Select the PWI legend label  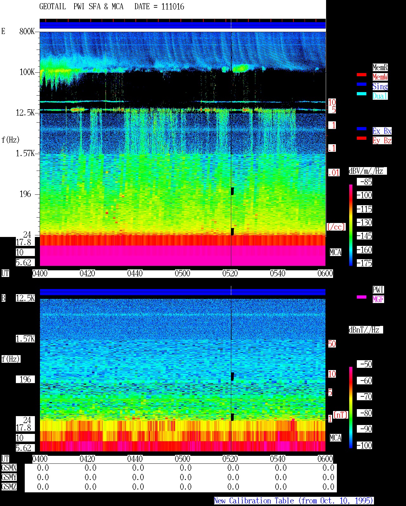(x=378, y=290)
